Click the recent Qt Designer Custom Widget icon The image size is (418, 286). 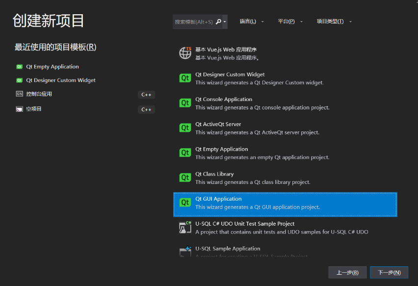pyautogui.click(x=19, y=80)
